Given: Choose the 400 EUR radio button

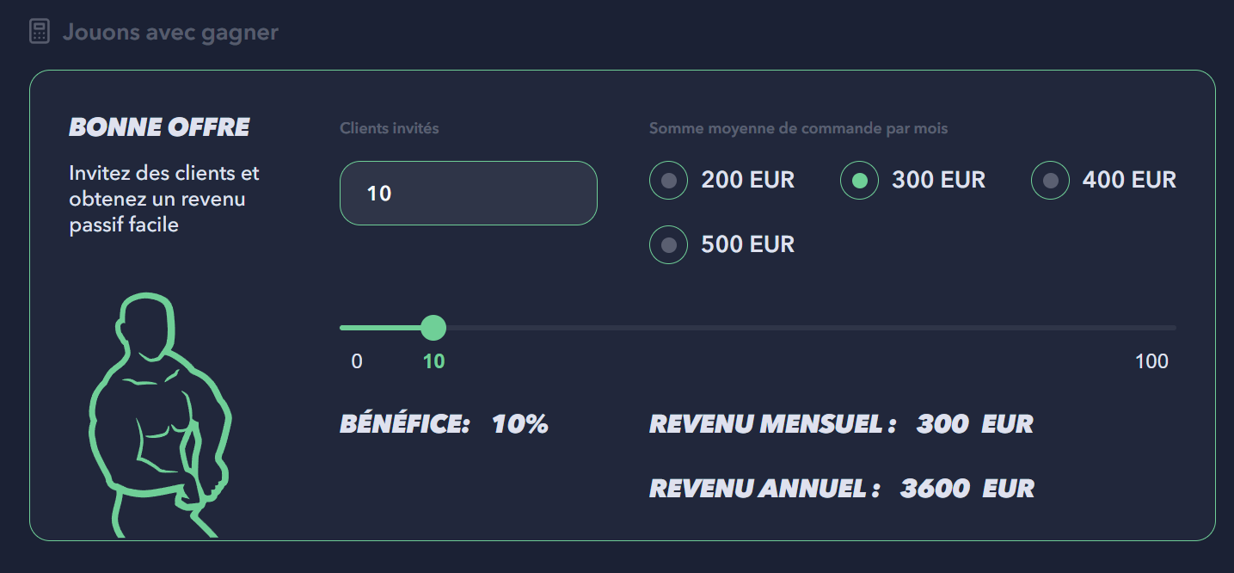Looking at the screenshot, I should click(x=1050, y=181).
